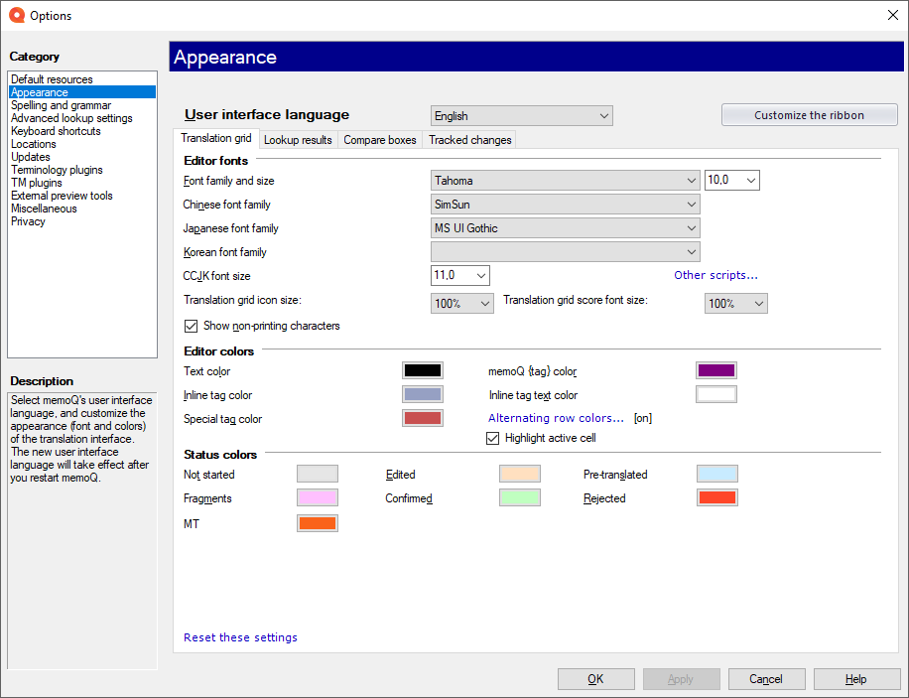Switch to the Tracked changes tab
This screenshot has height=698, width=909.
470,140
